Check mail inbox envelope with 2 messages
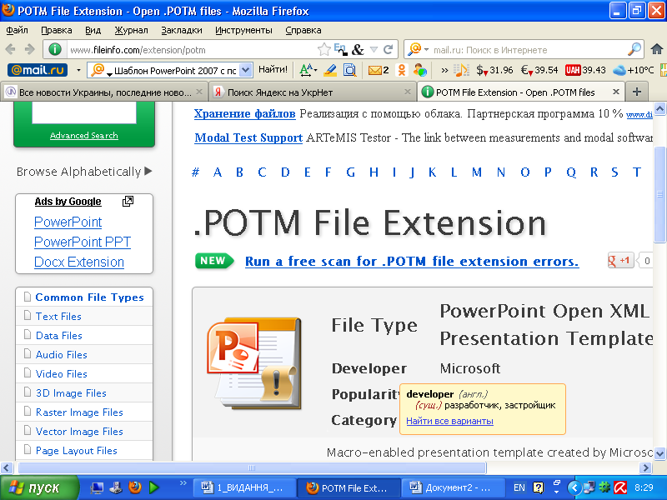This screenshot has width=667, height=500. tap(379, 70)
